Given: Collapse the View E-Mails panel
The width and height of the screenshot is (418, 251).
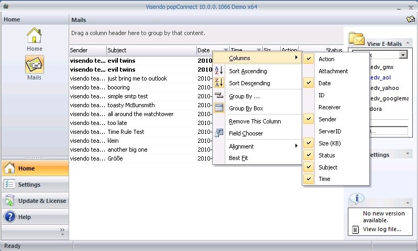Looking at the screenshot, I should tap(408, 43).
